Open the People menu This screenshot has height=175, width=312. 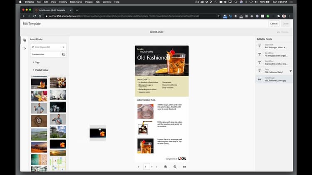(89, 2)
